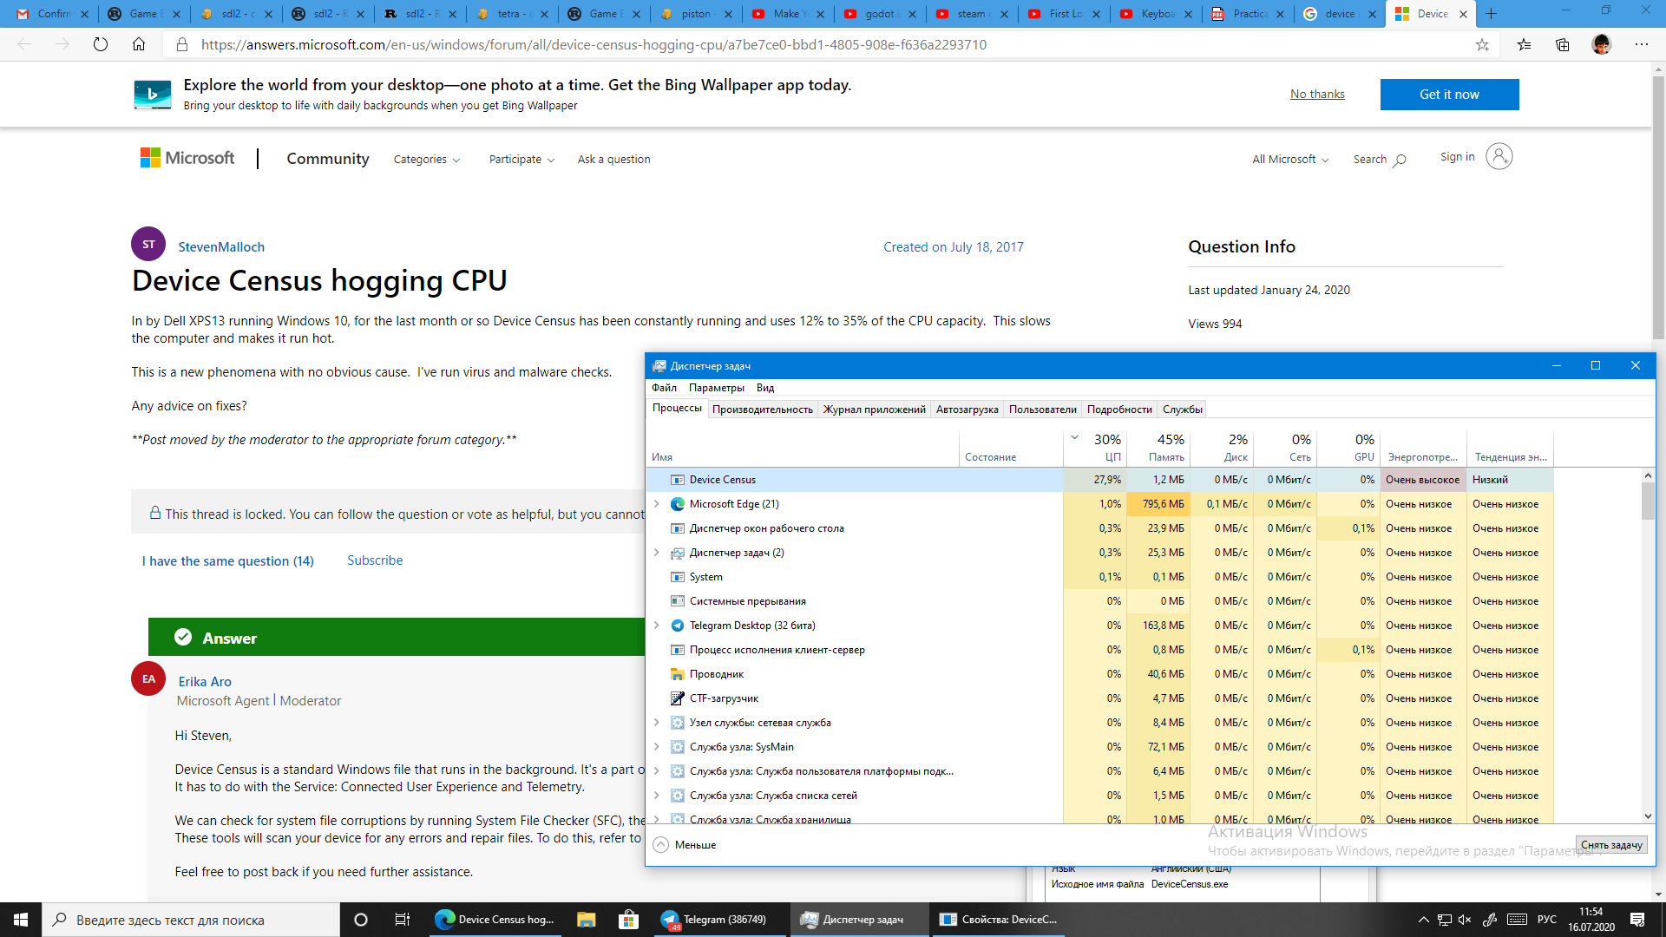This screenshot has height=937, width=1666.
Task: Open Telegram from the taskbar
Action: [x=719, y=920]
